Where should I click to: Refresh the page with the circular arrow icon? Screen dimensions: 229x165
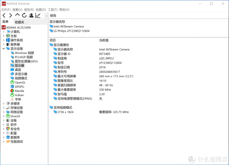point(24,16)
